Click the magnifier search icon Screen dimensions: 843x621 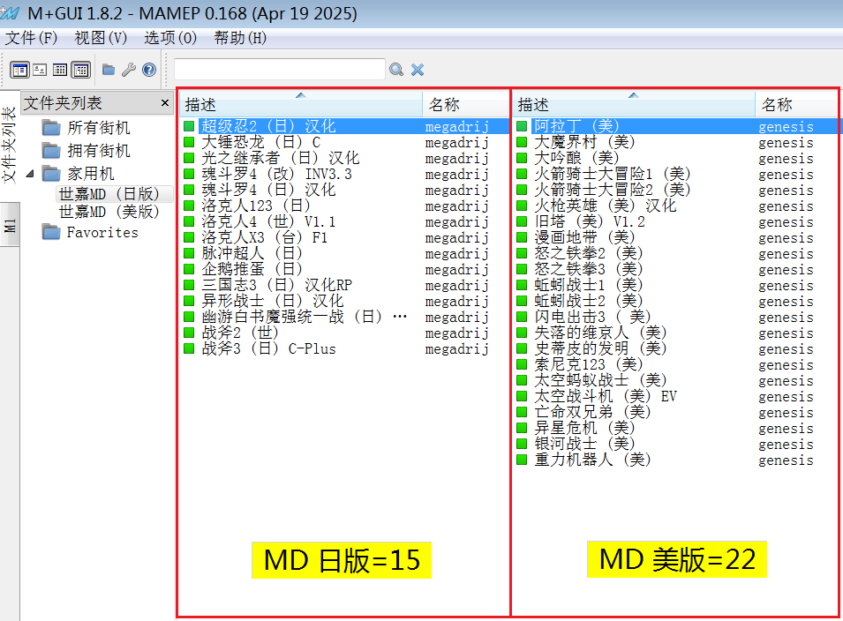click(x=396, y=70)
